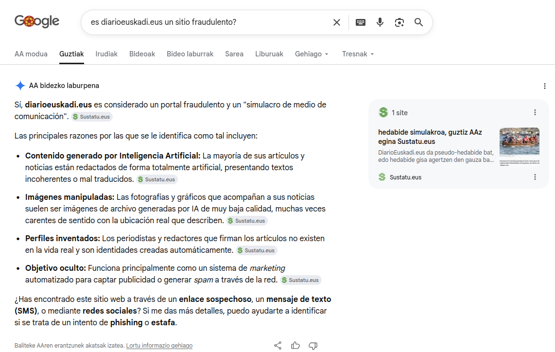
Task: Open the Liburuak tab
Action: point(269,54)
